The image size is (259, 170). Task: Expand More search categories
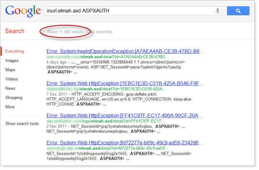10,107
